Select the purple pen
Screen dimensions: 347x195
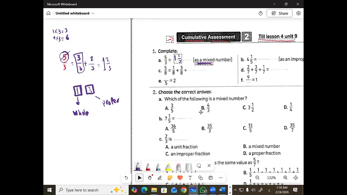tap(138, 167)
